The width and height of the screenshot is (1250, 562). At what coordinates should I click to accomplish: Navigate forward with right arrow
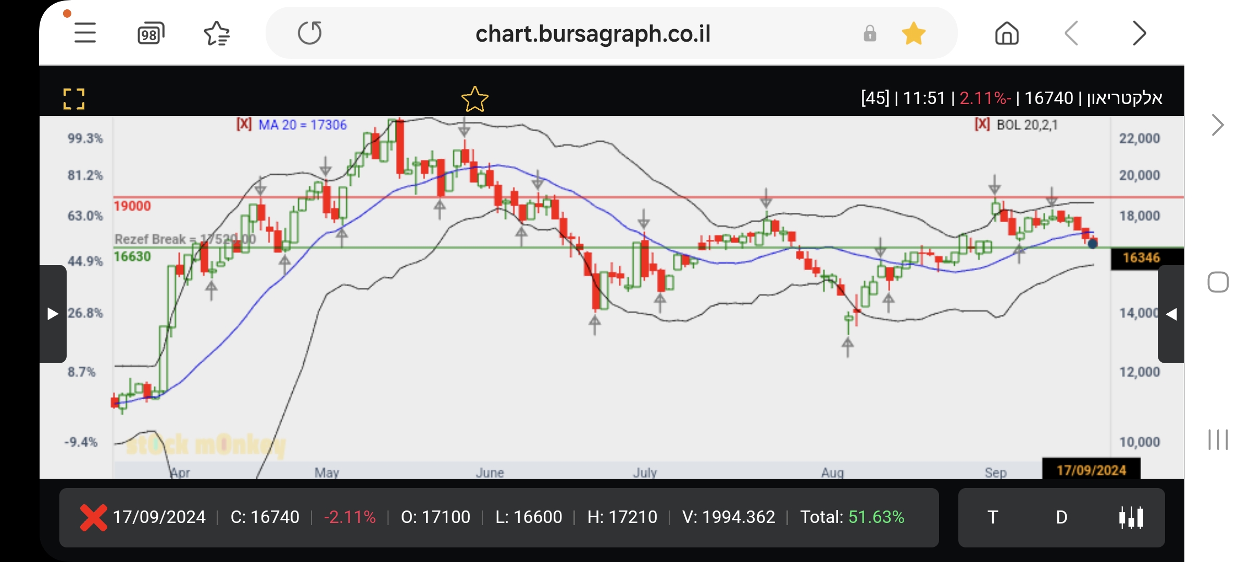pos(1139,34)
